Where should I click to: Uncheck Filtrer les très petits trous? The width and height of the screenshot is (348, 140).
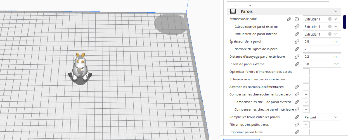coord(306,125)
